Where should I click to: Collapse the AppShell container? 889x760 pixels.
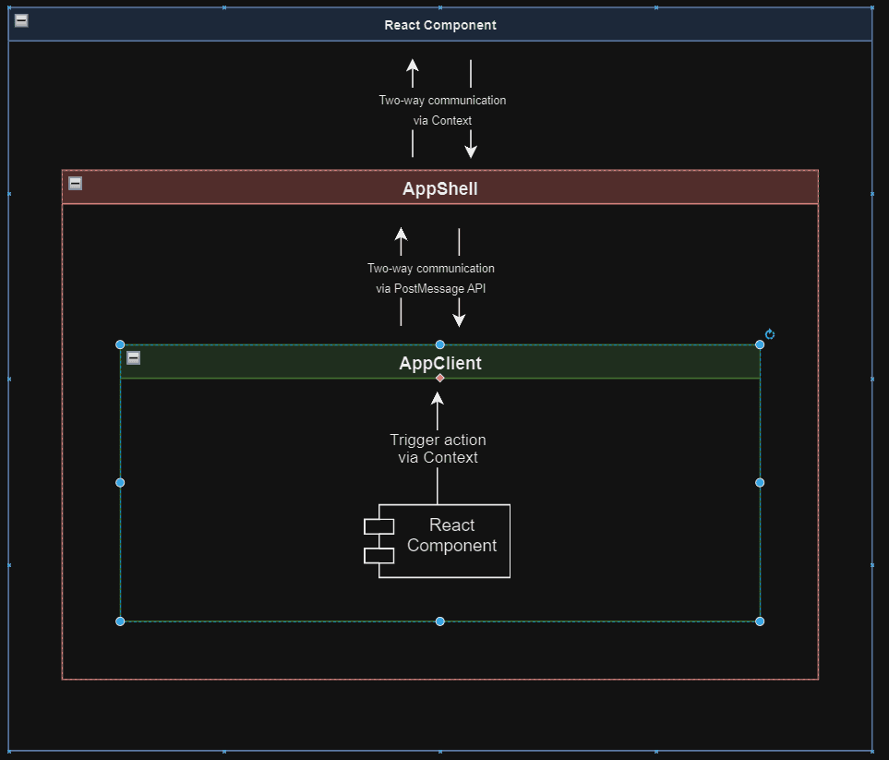pyautogui.click(x=75, y=184)
